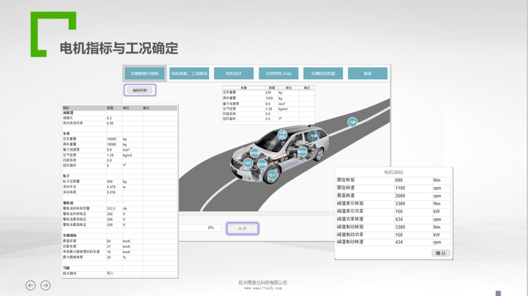Click 车身 header in small table
Viewport: 528px width, 296px height.
click(x=244, y=88)
